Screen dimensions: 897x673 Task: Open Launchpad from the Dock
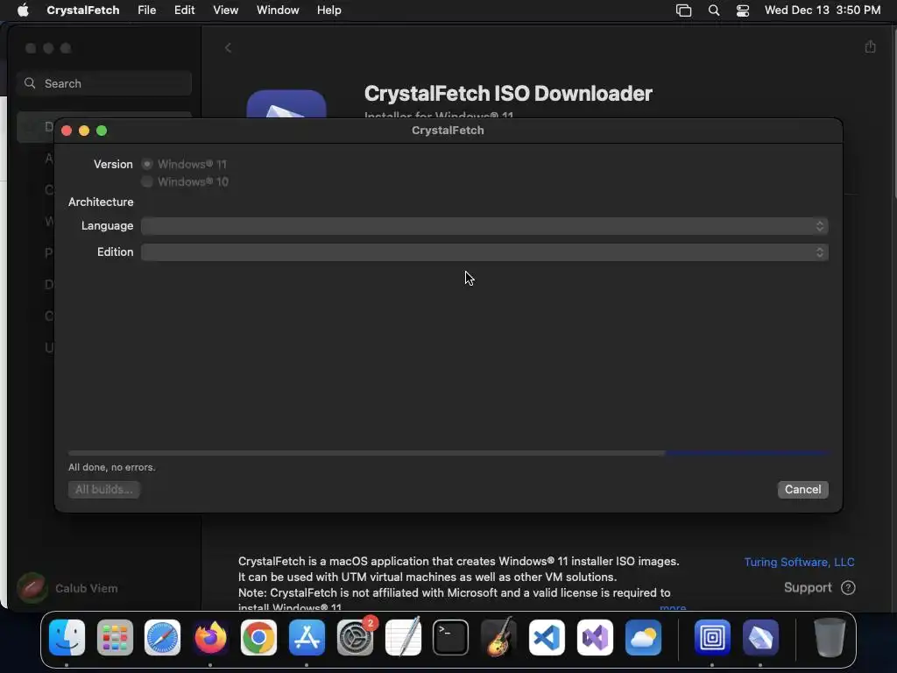pyautogui.click(x=115, y=637)
